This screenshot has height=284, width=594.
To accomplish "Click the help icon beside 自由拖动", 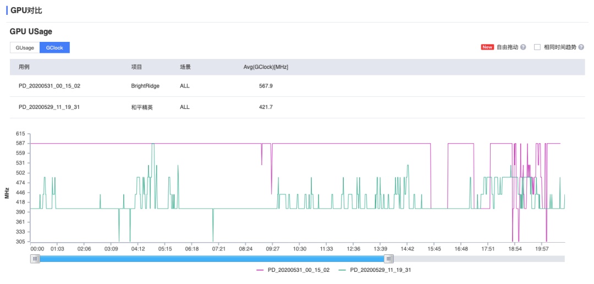I will (x=523, y=47).
